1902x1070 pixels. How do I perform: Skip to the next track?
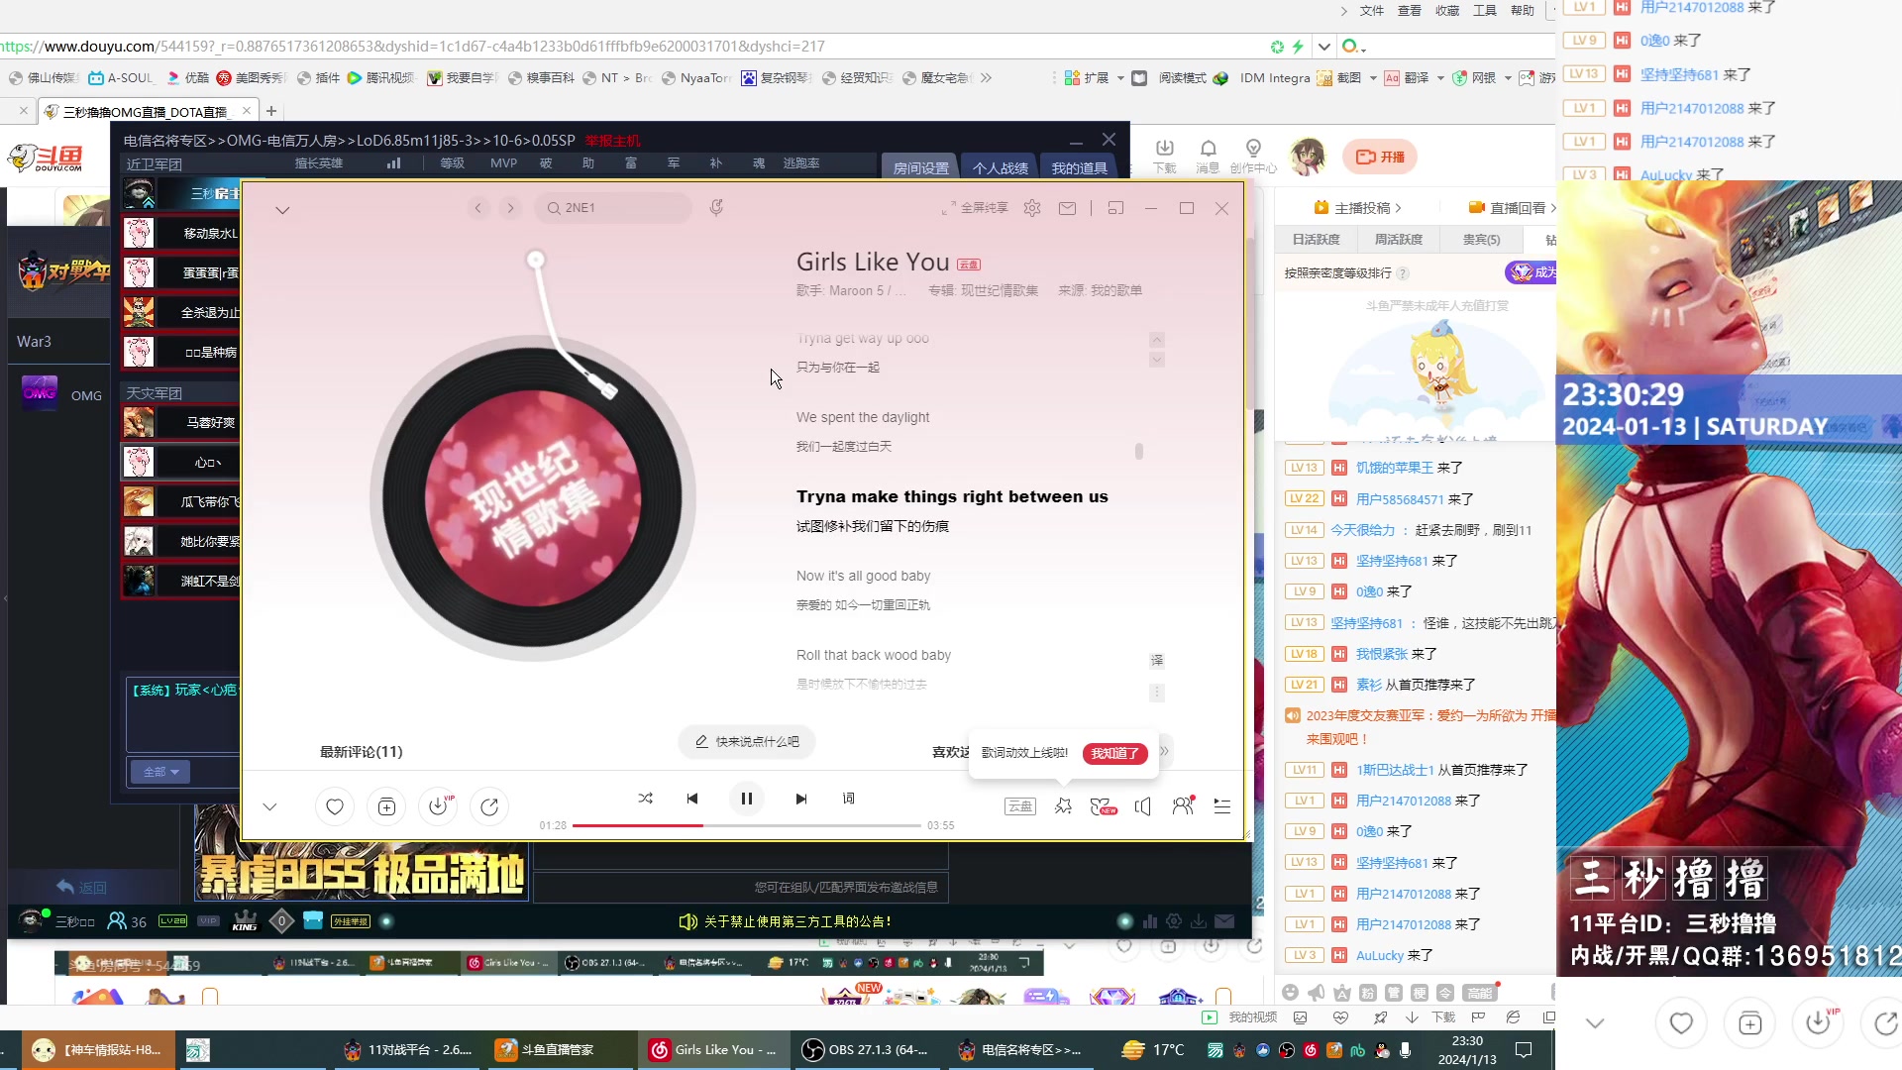[801, 799]
